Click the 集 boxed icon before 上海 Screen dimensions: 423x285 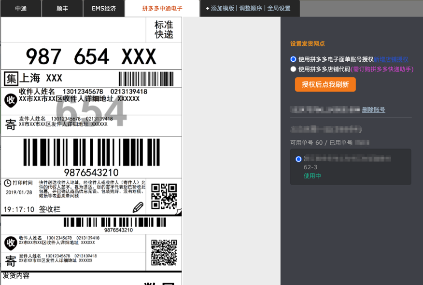[11, 79]
